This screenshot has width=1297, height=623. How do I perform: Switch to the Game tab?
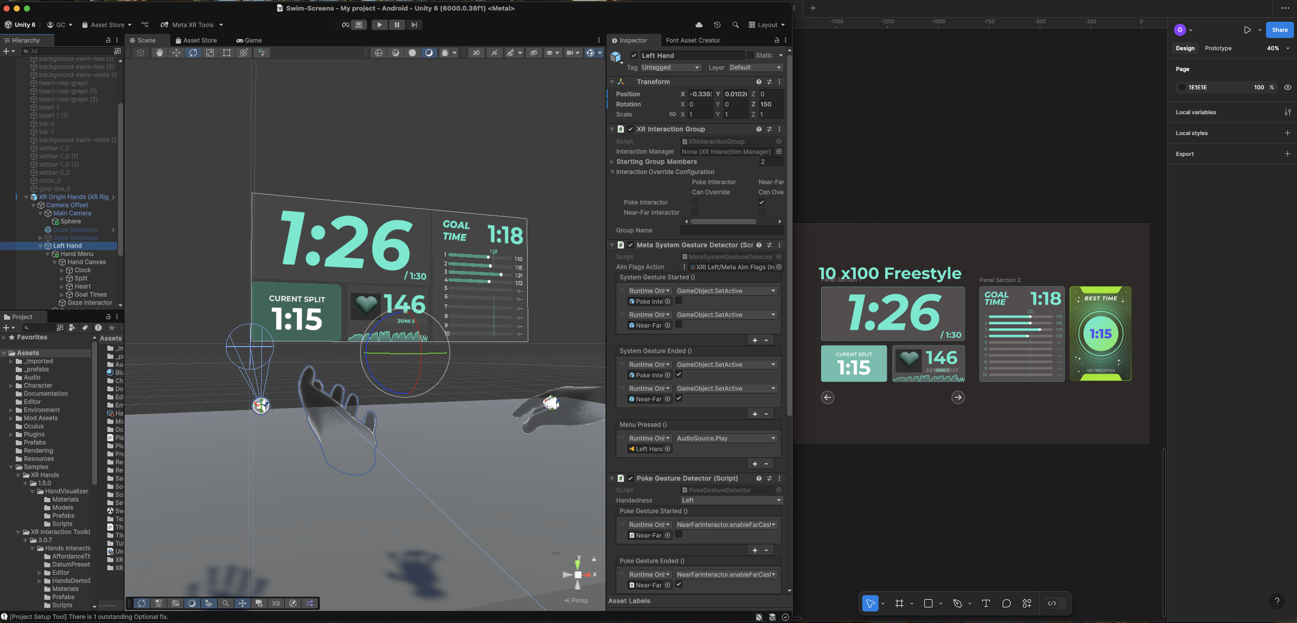point(249,40)
